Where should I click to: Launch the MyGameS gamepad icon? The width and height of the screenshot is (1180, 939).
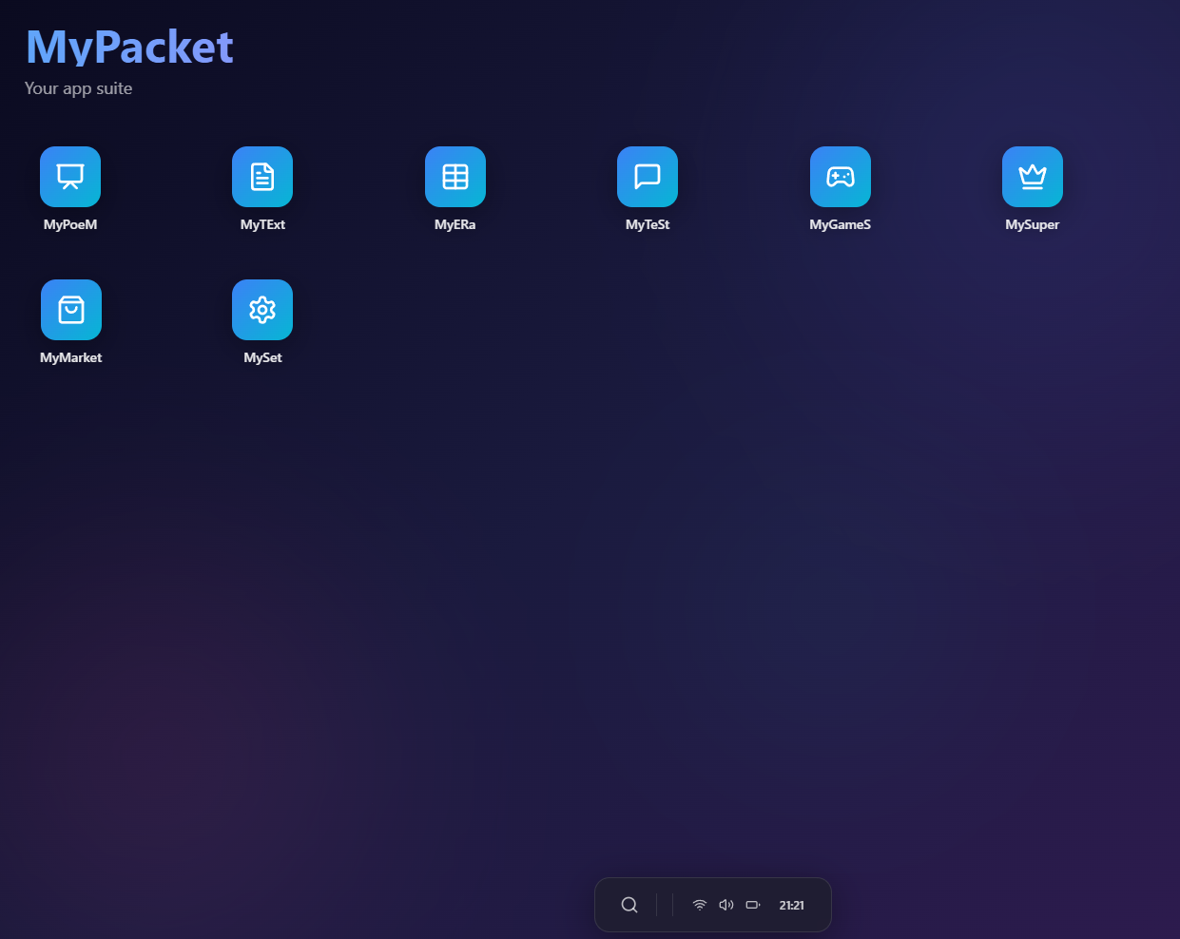point(841,177)
